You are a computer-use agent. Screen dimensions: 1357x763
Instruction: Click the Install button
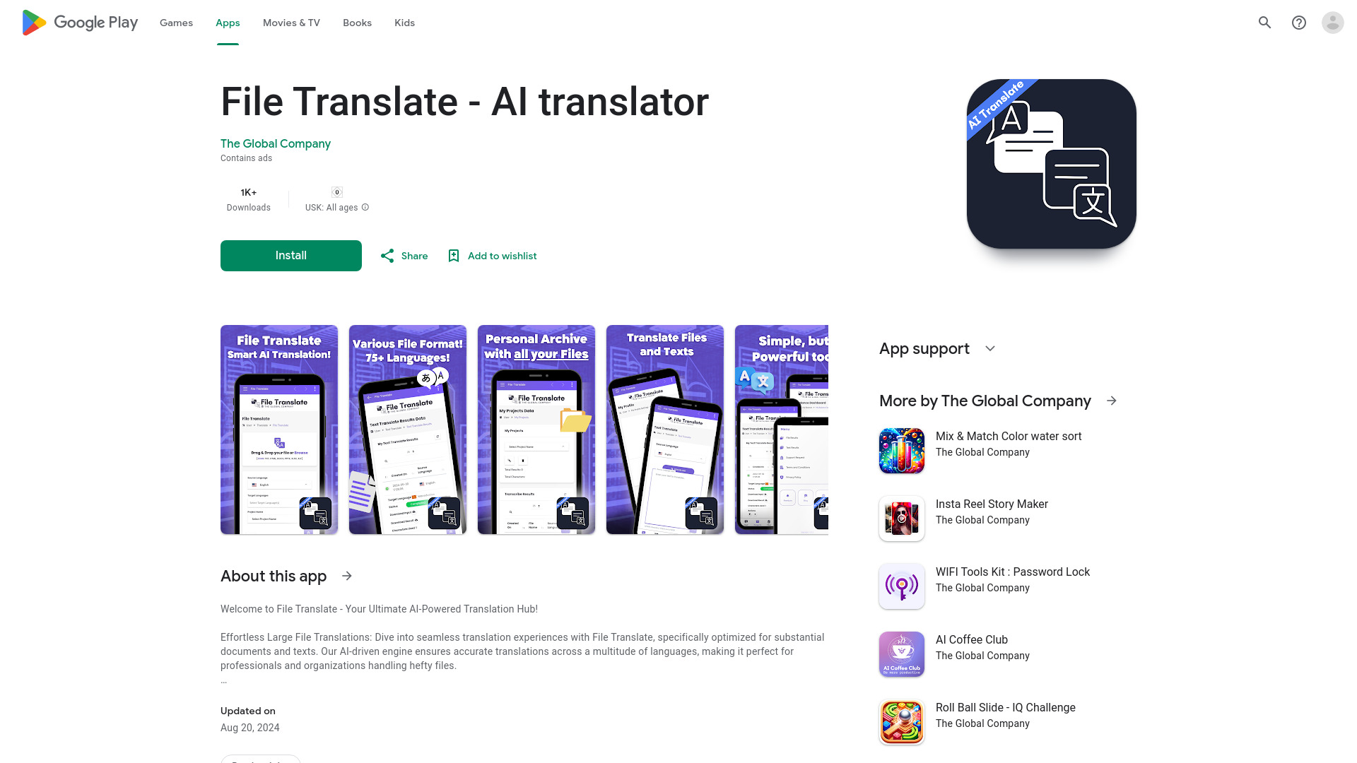pos(290,255)
